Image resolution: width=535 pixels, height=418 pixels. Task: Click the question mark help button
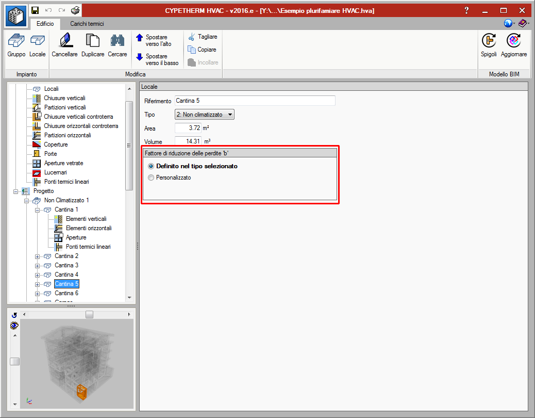coord(466,10)
